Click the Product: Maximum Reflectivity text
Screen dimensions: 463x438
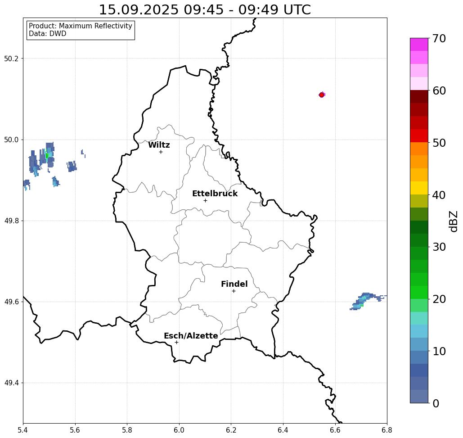[80, 26]
